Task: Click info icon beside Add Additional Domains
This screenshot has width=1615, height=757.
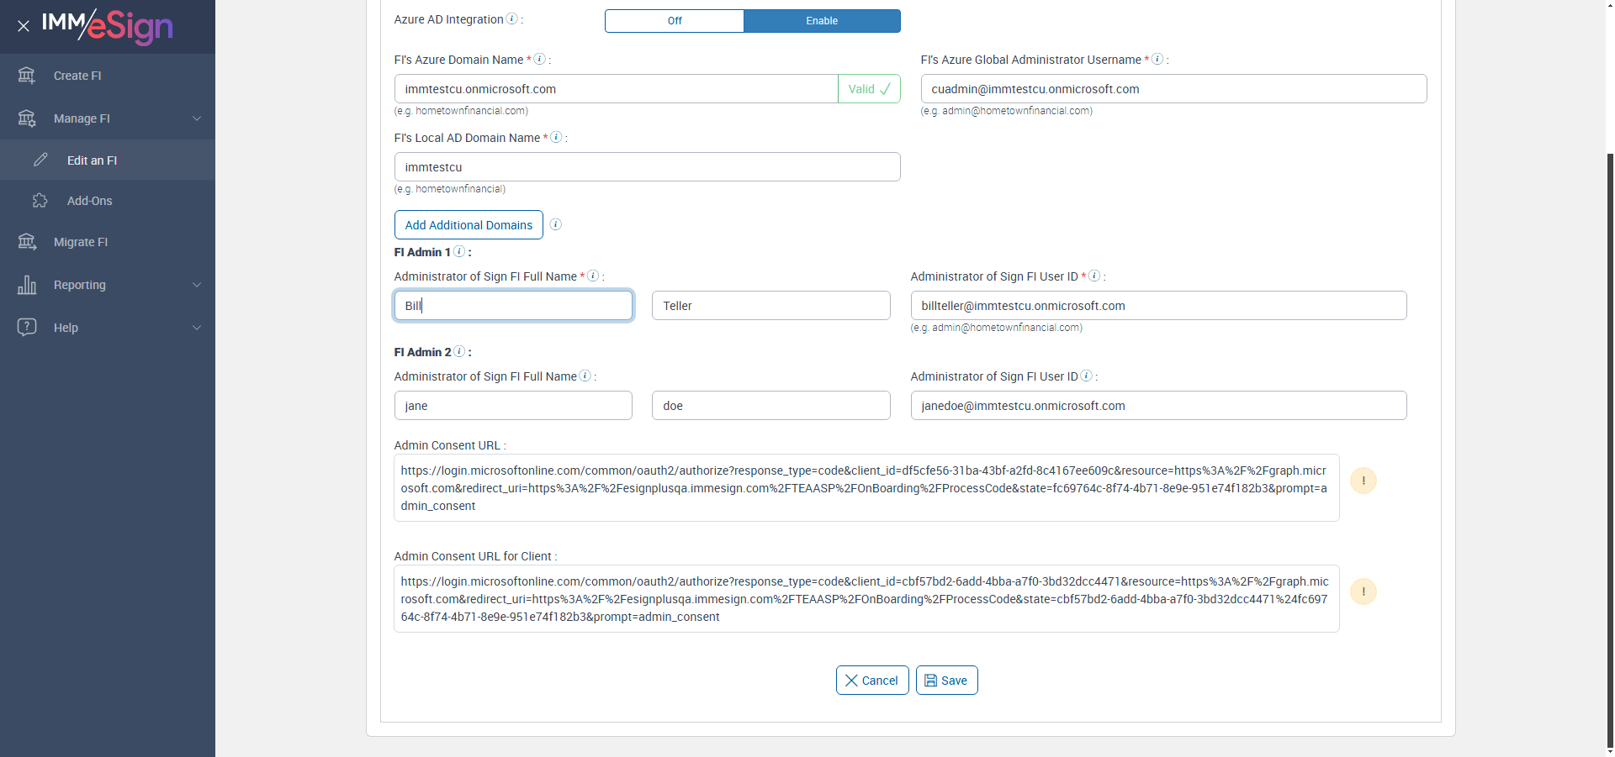Action: click(x=556, y=224)
